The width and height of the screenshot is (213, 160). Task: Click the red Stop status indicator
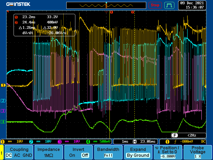coord(155,5)
